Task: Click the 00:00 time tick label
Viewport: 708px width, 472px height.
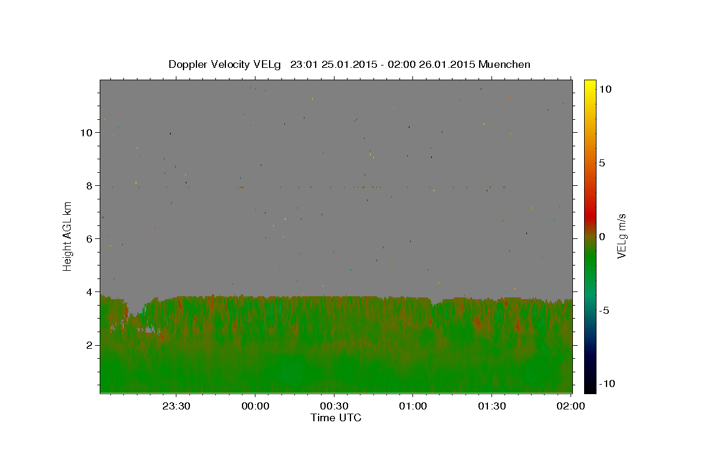Action: point(255,406)
